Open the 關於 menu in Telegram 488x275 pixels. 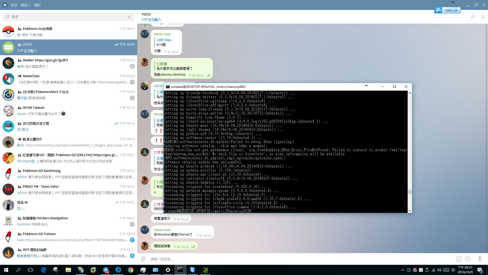pos(38,5)
